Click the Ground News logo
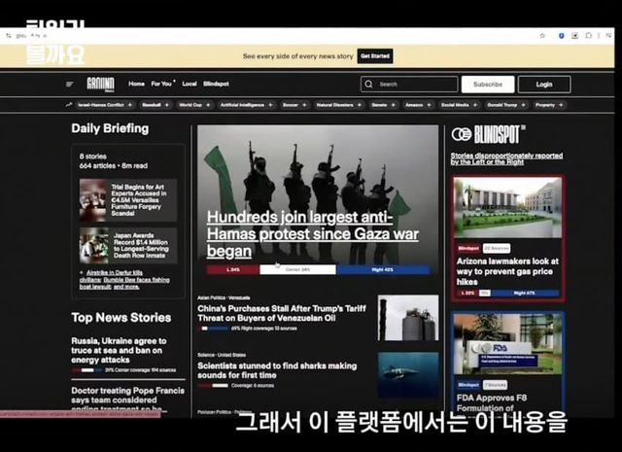622x452 pixels. tap(100, 85)
